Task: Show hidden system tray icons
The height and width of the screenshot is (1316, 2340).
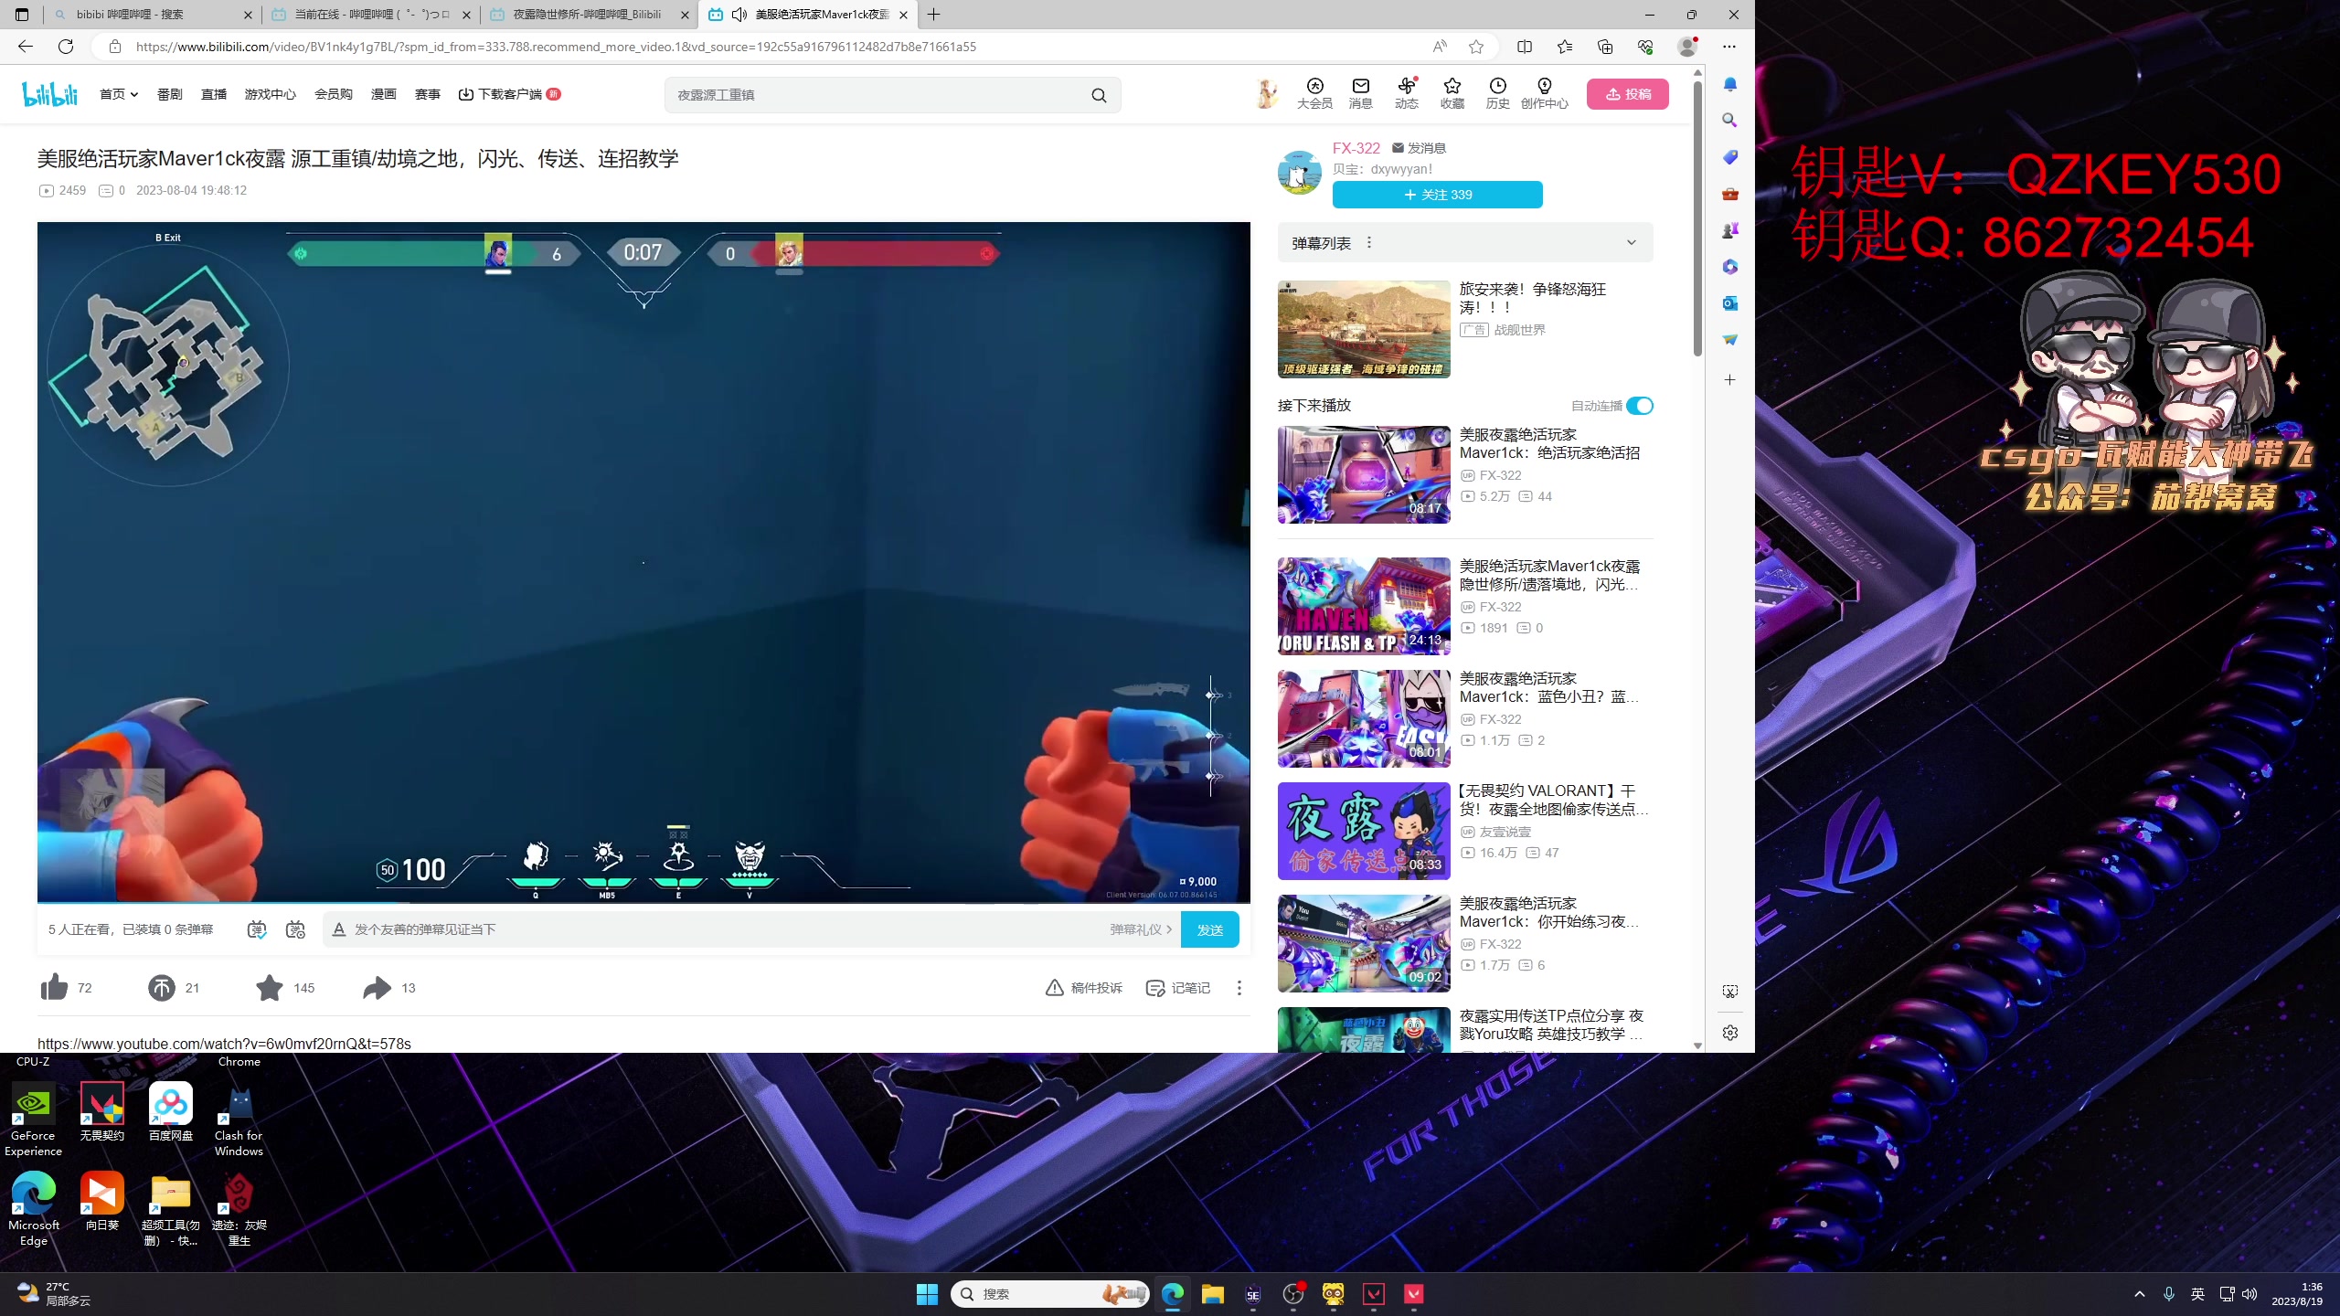Action: click(2139, 1294)
